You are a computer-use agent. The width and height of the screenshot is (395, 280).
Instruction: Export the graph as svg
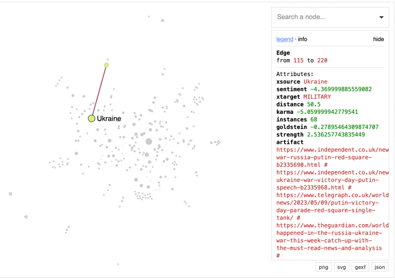[342, 267]
